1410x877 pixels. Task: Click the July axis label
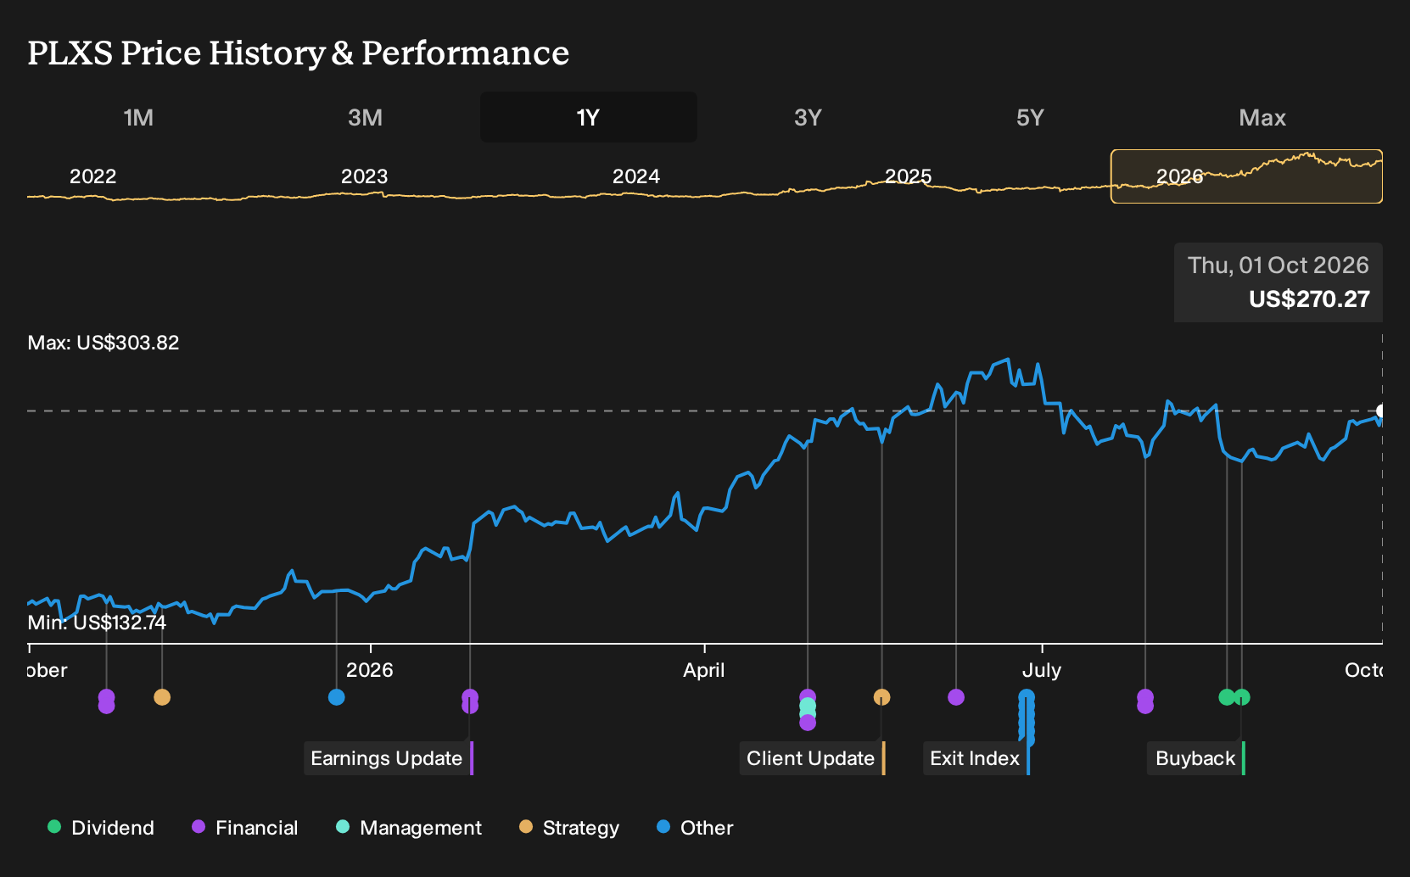[x=1042, y=670]
